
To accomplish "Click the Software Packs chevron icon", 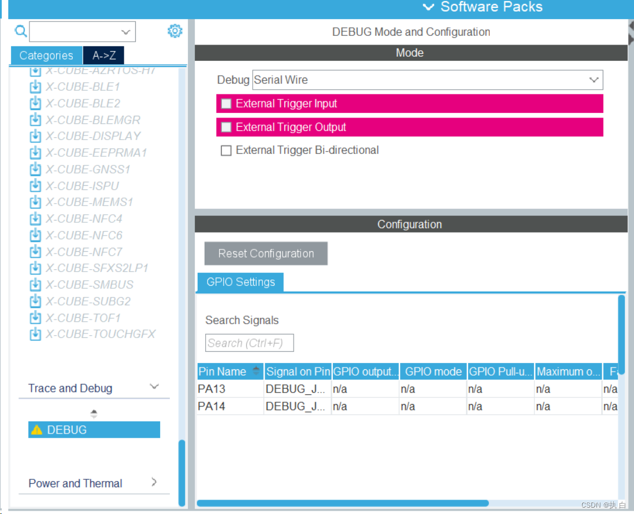I will [428, 8].
